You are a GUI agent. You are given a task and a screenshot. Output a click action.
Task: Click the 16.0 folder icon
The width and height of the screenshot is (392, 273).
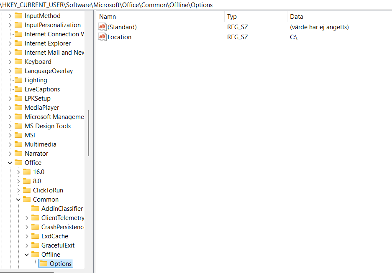coord(27,172)
